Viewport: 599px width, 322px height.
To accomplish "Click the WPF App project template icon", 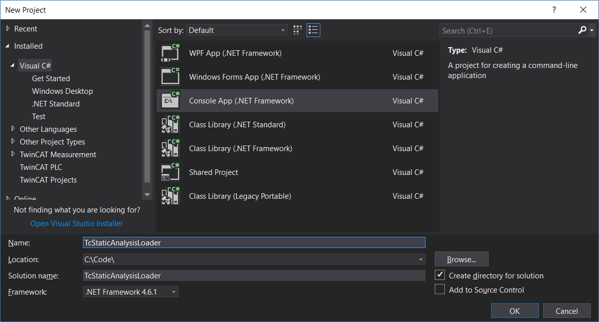I will coord(170,53).
